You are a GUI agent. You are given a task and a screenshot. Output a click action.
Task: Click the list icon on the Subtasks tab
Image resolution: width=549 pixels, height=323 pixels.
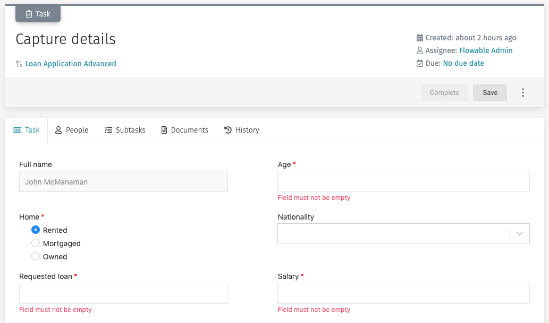[x=108, y=130]
